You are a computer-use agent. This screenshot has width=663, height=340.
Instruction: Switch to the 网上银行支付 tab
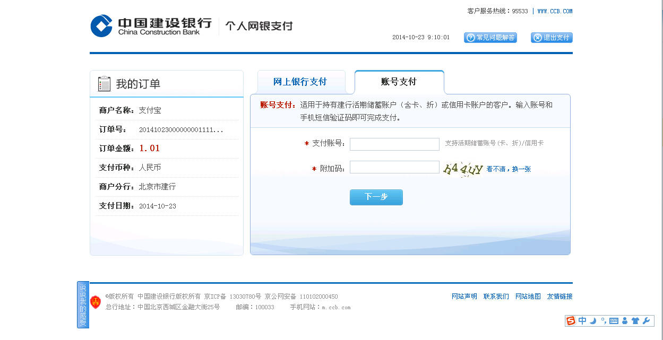pyautogui.click(x=301, y=81)
